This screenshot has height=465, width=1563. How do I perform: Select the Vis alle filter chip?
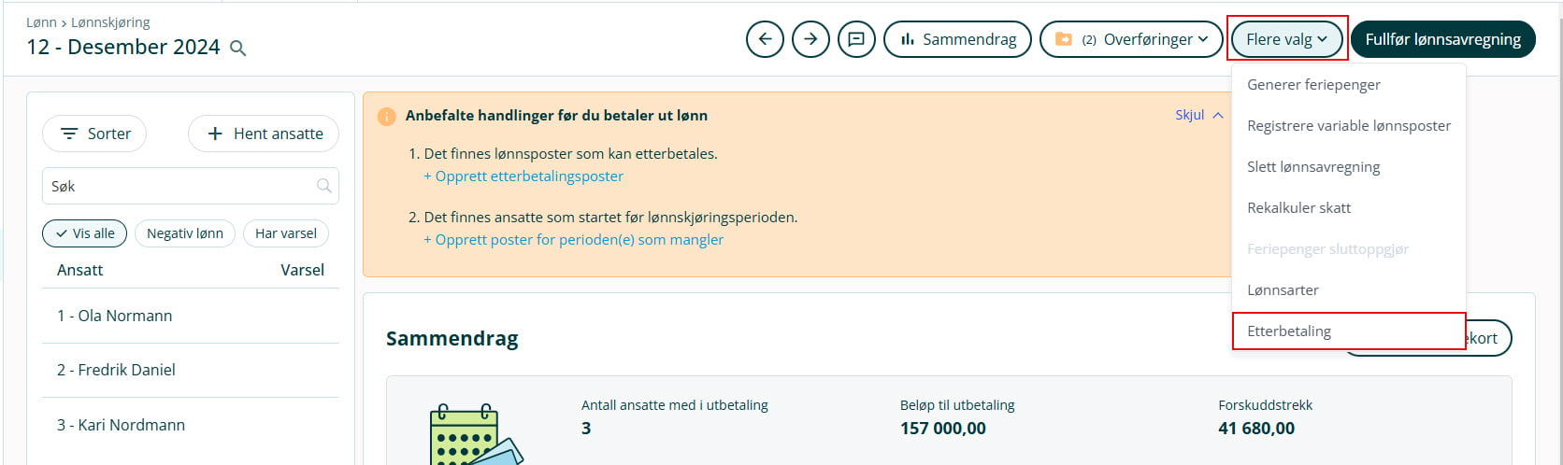tap(85, 233)
